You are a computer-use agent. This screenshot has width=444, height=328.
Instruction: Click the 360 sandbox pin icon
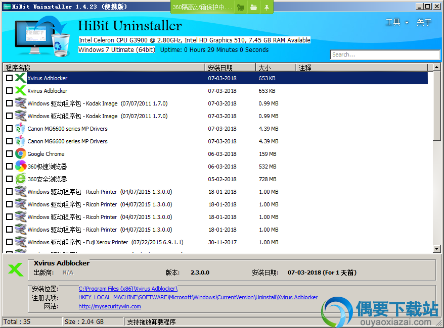267,7
